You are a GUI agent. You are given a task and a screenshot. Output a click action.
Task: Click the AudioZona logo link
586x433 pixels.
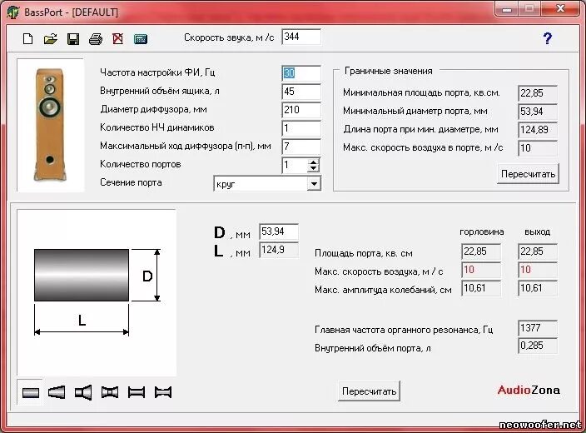pos(529,391)
